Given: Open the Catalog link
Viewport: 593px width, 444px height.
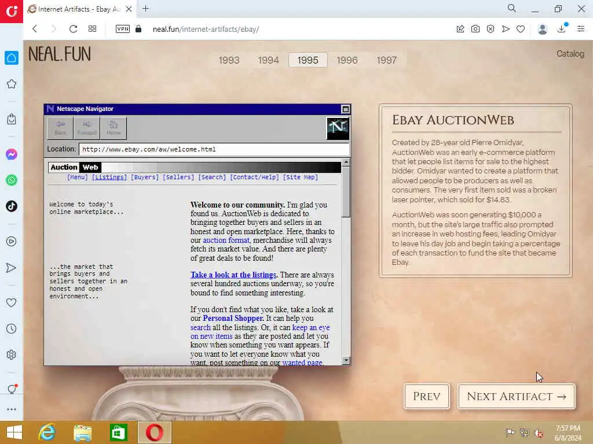Looking at the screenshot, I should [570, 54].
